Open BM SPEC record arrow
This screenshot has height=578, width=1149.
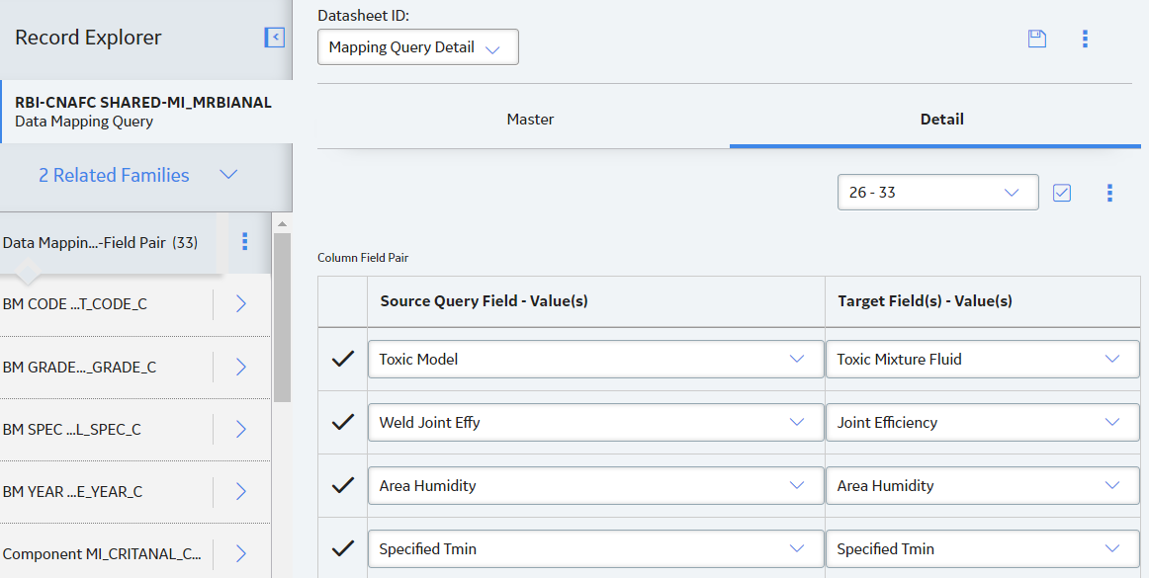point(241,429)
